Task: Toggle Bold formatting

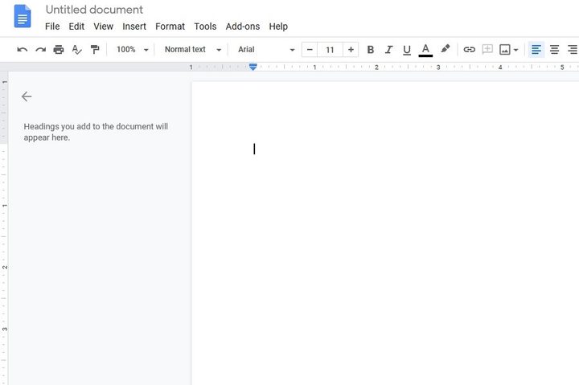Action: 371,50
